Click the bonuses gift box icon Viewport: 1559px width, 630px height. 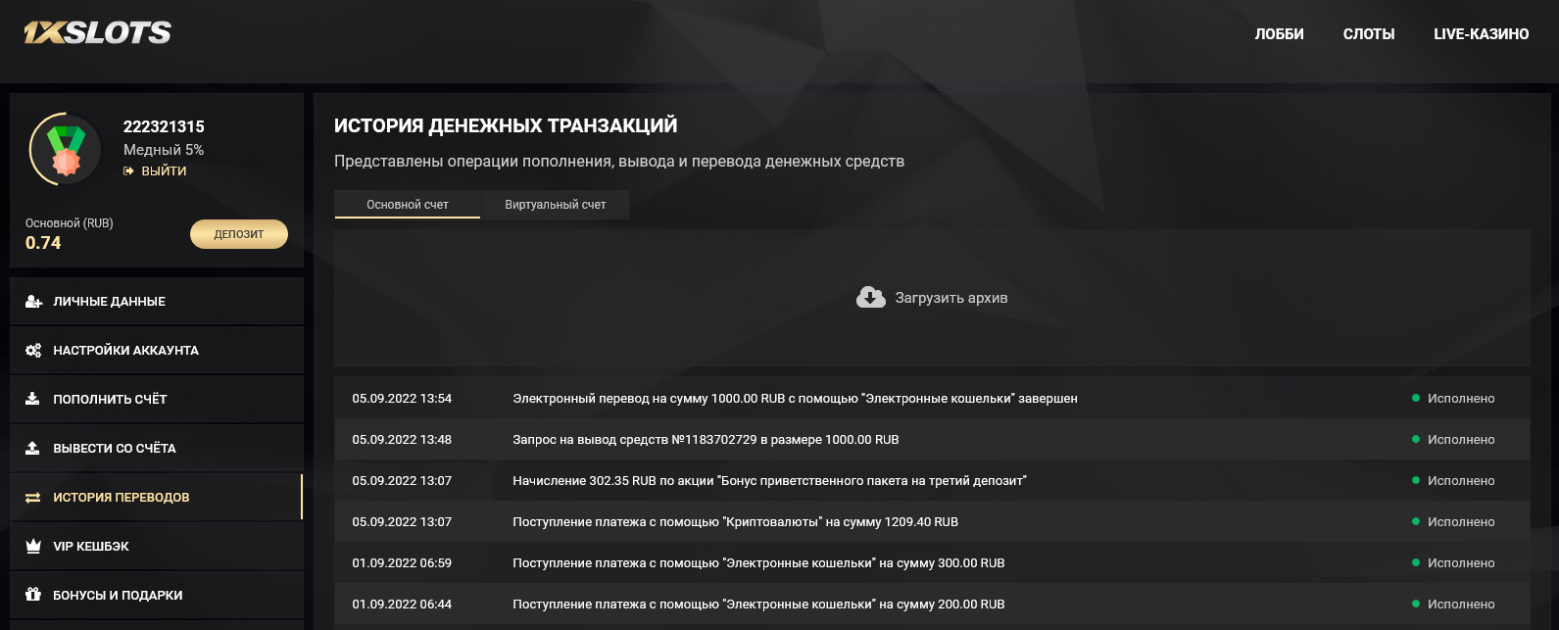click(32, 595)
